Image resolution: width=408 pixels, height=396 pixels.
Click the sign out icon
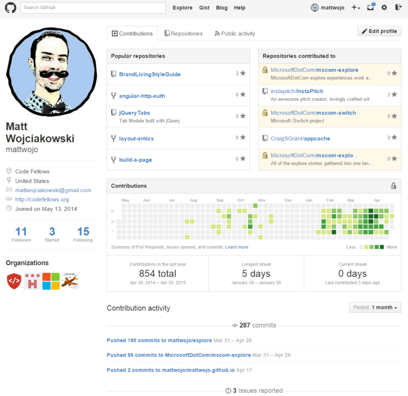click(398, 7)
